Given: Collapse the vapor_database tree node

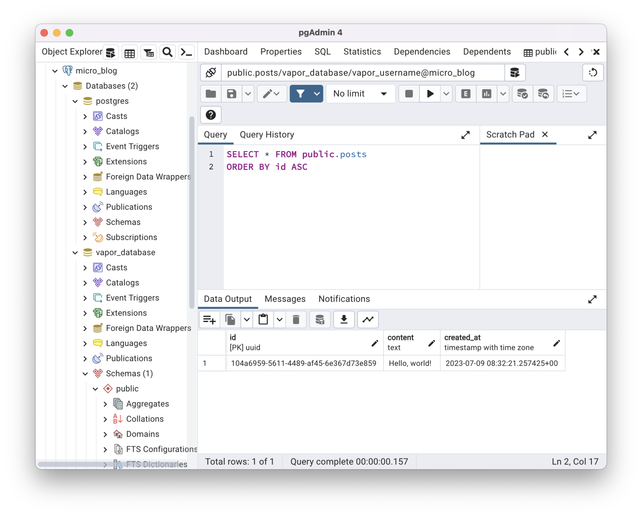Looking at the screenshot, I should (x=75, y=253).
